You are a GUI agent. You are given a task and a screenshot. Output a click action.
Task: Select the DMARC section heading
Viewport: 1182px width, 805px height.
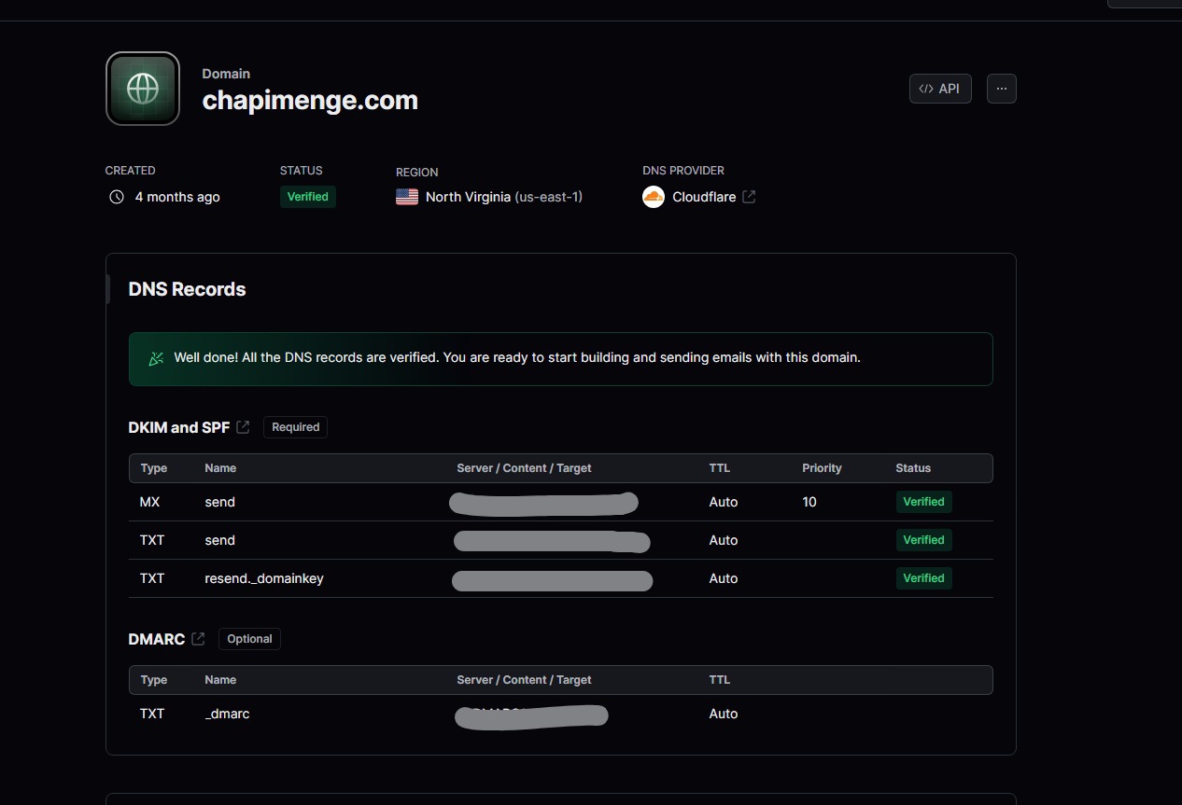coord(155,638)
